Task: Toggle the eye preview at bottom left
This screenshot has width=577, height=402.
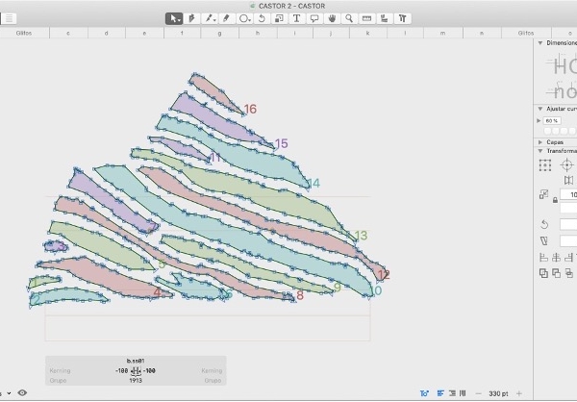Action: 22,393
